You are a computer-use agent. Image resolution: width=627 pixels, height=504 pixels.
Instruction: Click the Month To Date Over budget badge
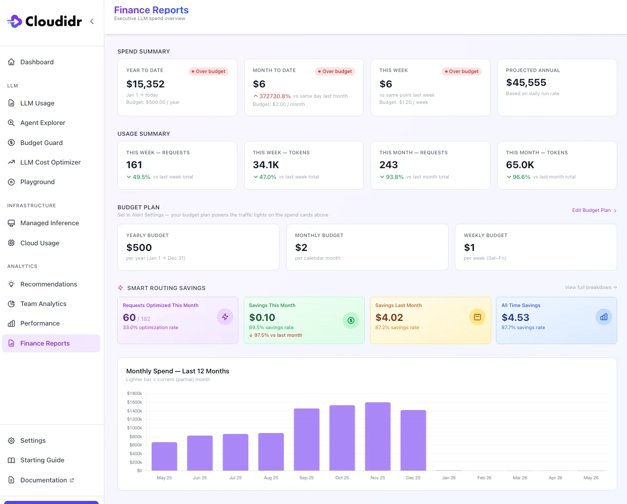pyautogui.click(x=335, y=71)
